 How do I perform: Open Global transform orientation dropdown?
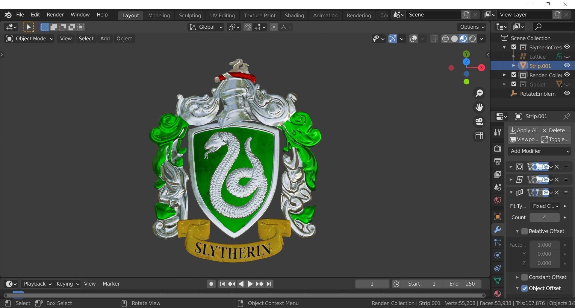[206, 27]
